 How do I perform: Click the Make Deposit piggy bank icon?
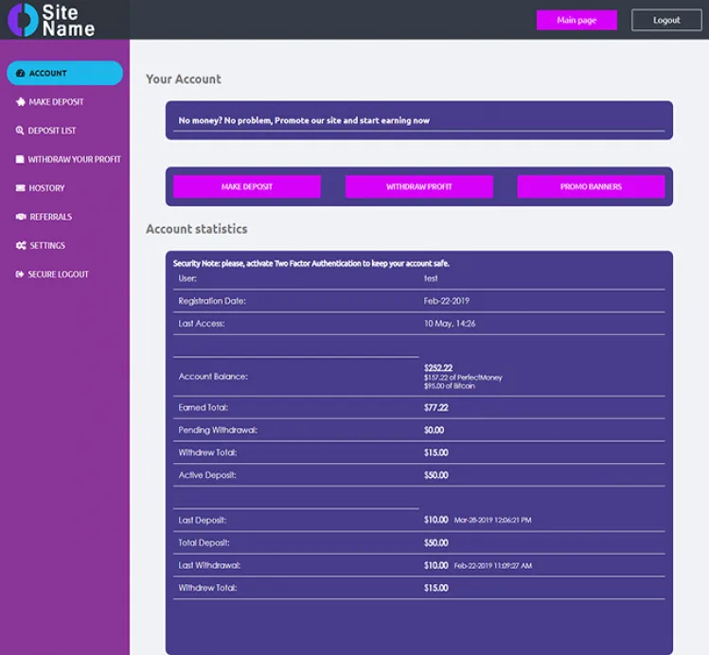tap(20, 101)
